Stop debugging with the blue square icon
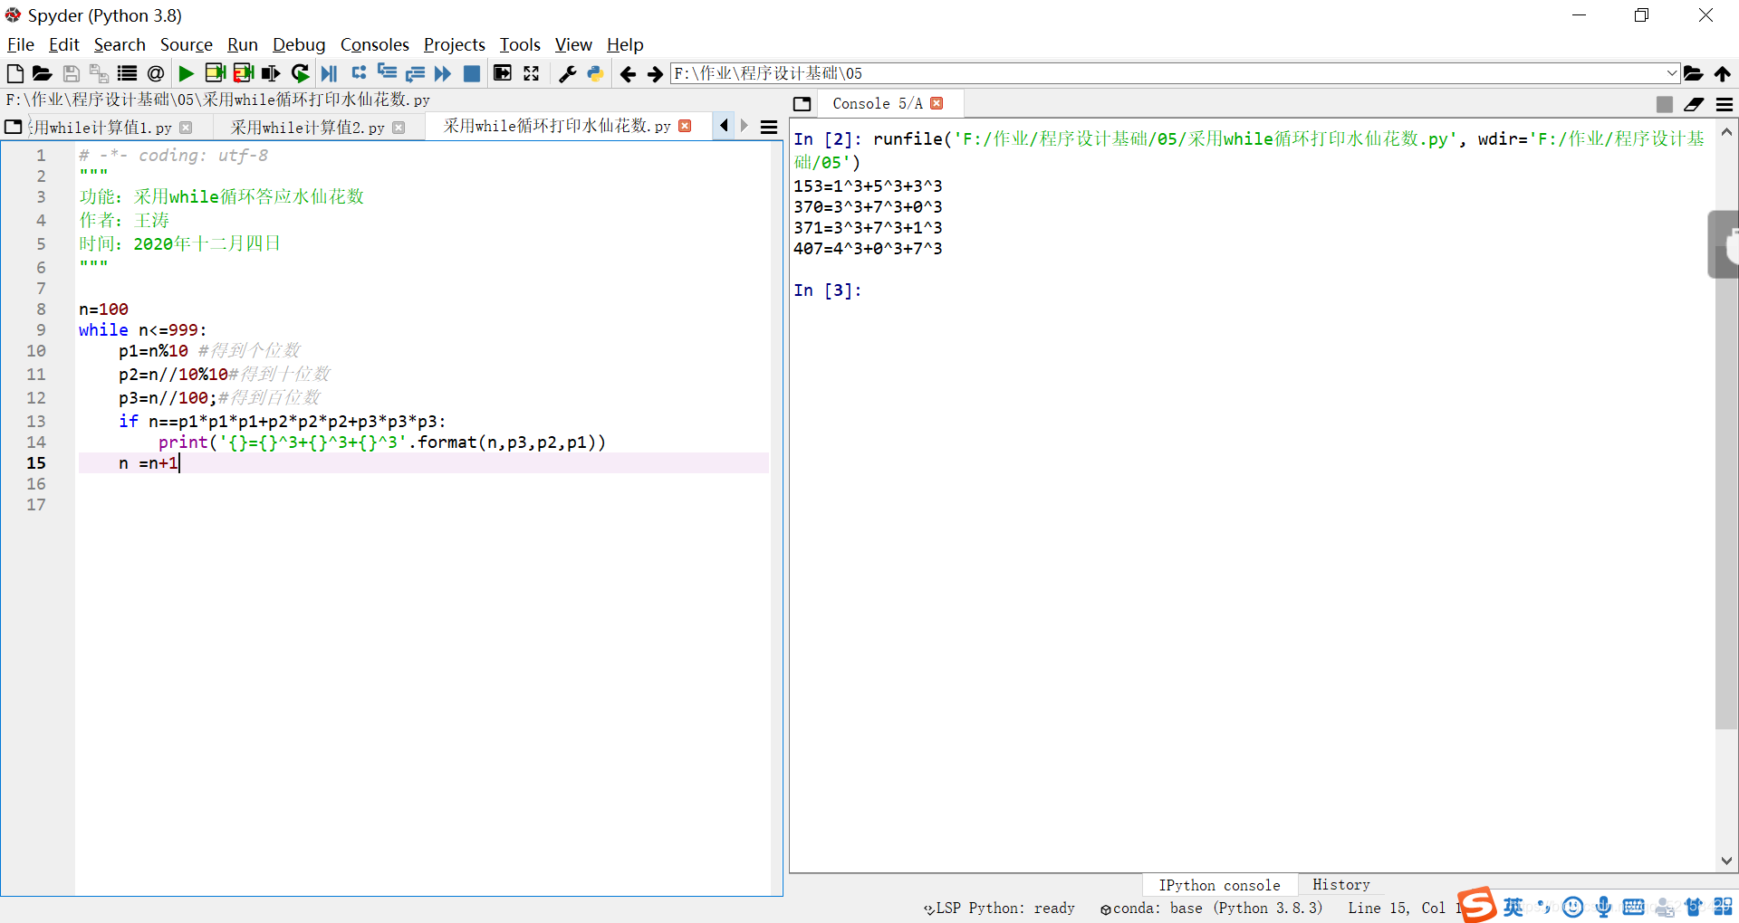 pos(472,73)
